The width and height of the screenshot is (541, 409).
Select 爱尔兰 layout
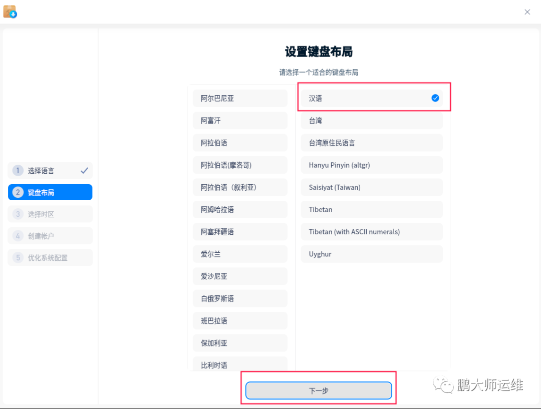pyautogui.click(x=240, y=254)
